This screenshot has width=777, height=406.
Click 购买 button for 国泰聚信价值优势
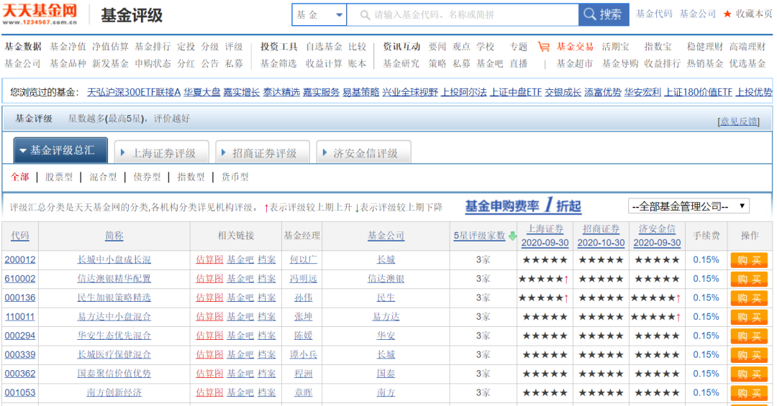[x=749, y=374]
